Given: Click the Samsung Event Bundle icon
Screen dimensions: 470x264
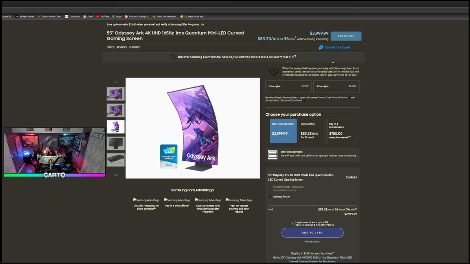Looking at the screenshot, I should click(x=173, y=57).
